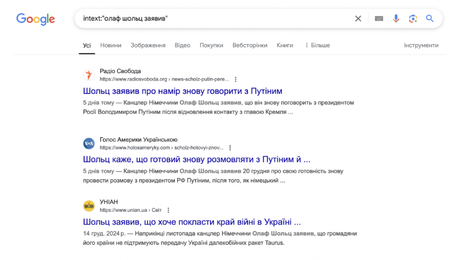
Task: Open the Інструменти search tools
Action: tap(421, 45)
